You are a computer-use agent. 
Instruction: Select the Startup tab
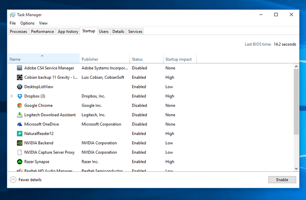click(x=88, y=31)
